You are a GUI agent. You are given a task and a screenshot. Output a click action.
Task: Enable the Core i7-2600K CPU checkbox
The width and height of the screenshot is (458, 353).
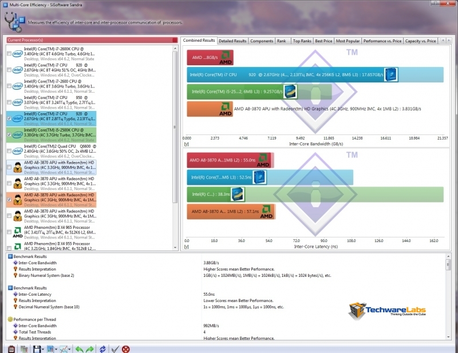(9, 54)
